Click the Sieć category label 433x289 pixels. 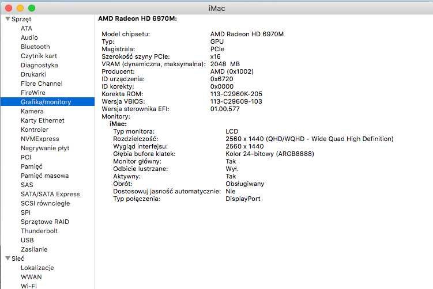[18, 258]
